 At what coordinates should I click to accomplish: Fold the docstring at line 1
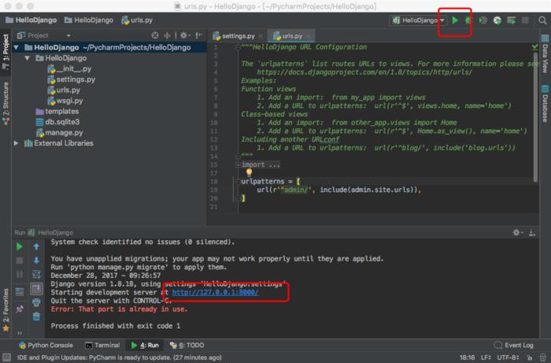tap(238, 47)
